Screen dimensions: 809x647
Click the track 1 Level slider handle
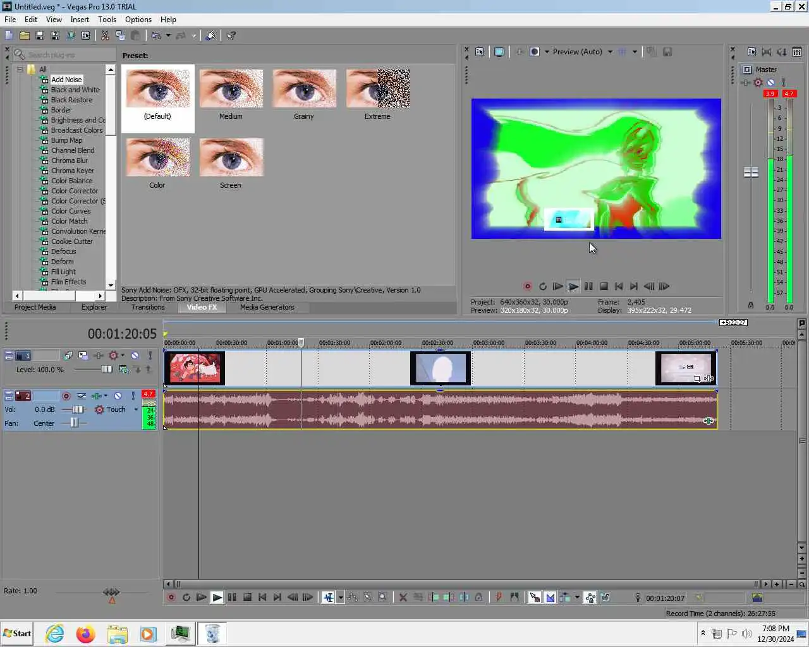[x=107, y=370]
